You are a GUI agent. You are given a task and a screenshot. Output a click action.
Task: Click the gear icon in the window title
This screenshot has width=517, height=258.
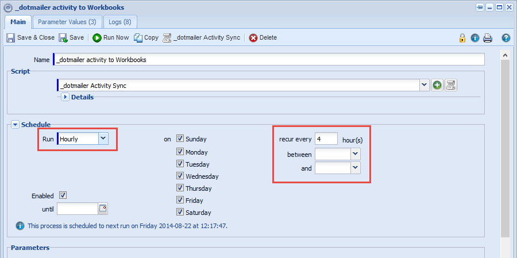click(8, 7)
